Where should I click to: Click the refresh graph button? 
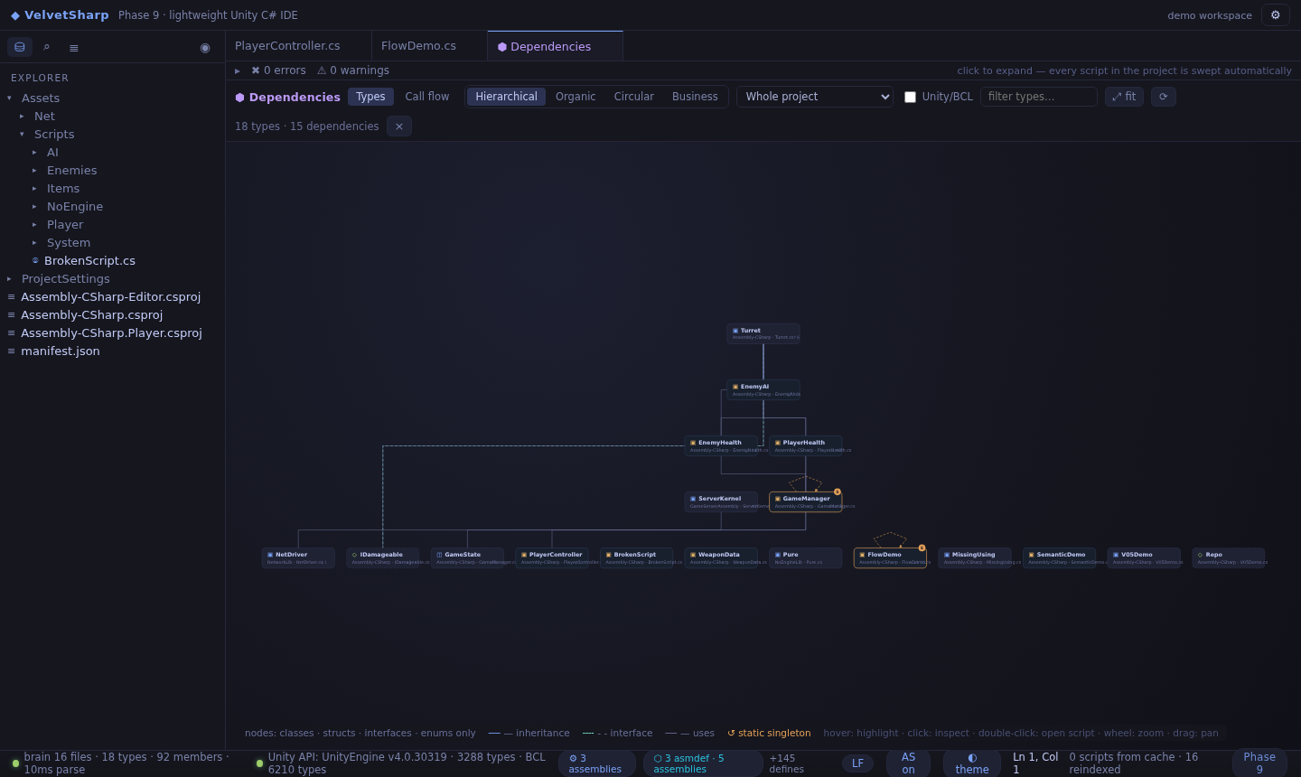pyautogui.click(x=1164, y=97)
